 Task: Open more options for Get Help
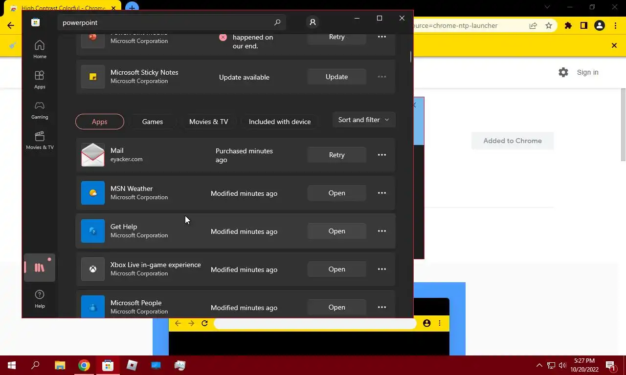[382, 231]
